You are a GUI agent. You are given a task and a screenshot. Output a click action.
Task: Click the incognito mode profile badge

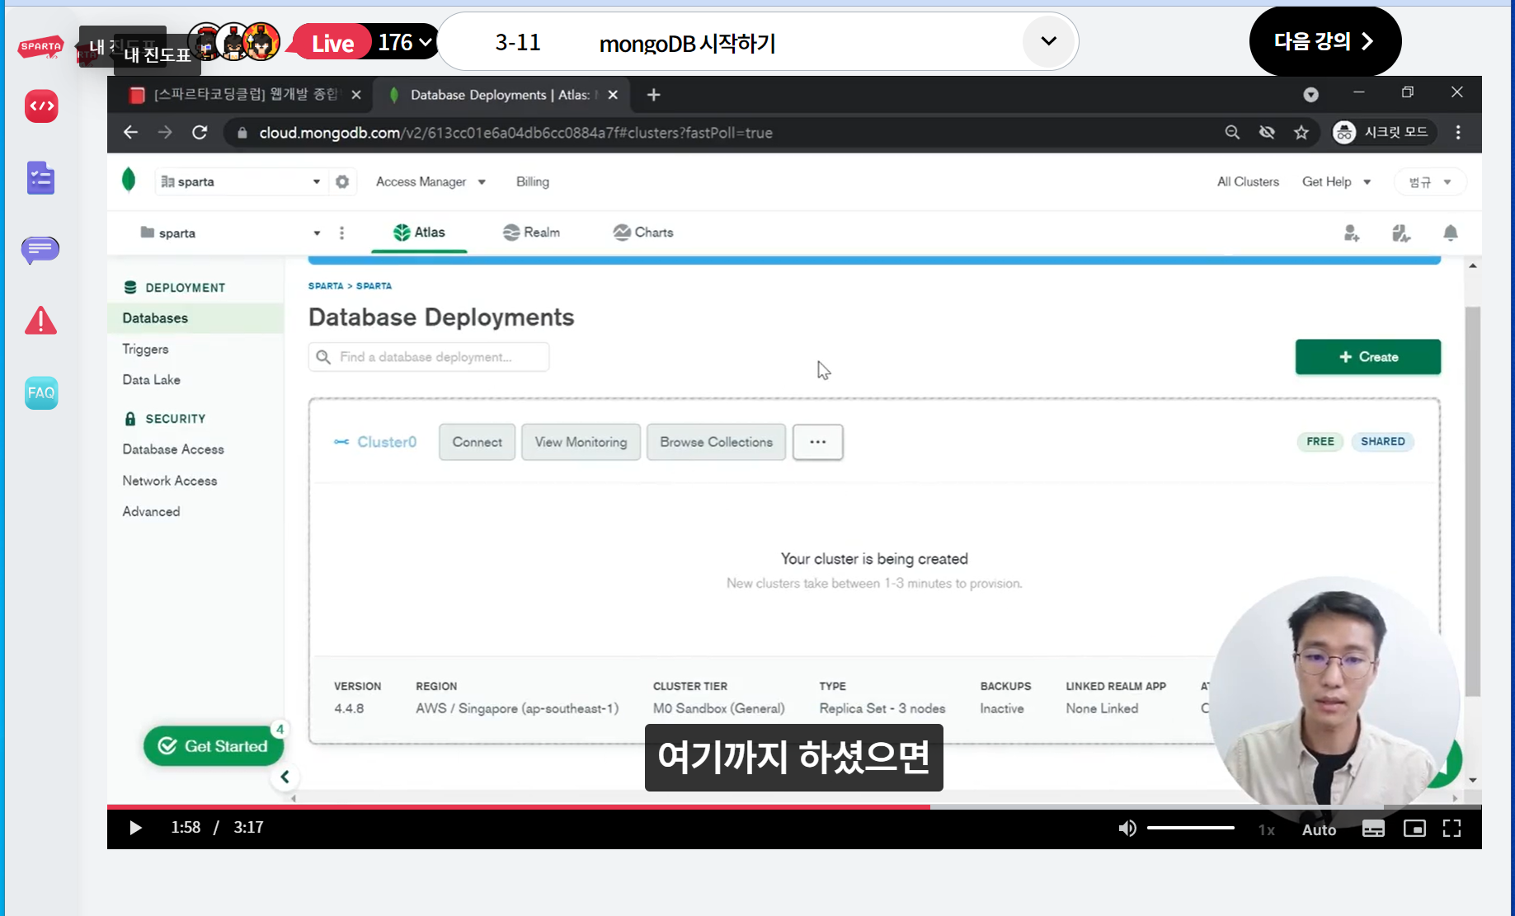pyautogui.click(x=1384, y=133)
